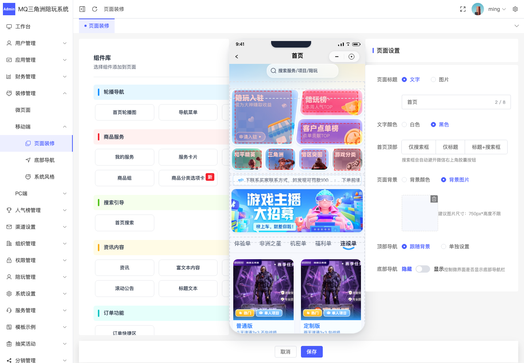Add the 滚动公告 component
The width and height of the screenshot is (524, 363).
coord(124,289)
